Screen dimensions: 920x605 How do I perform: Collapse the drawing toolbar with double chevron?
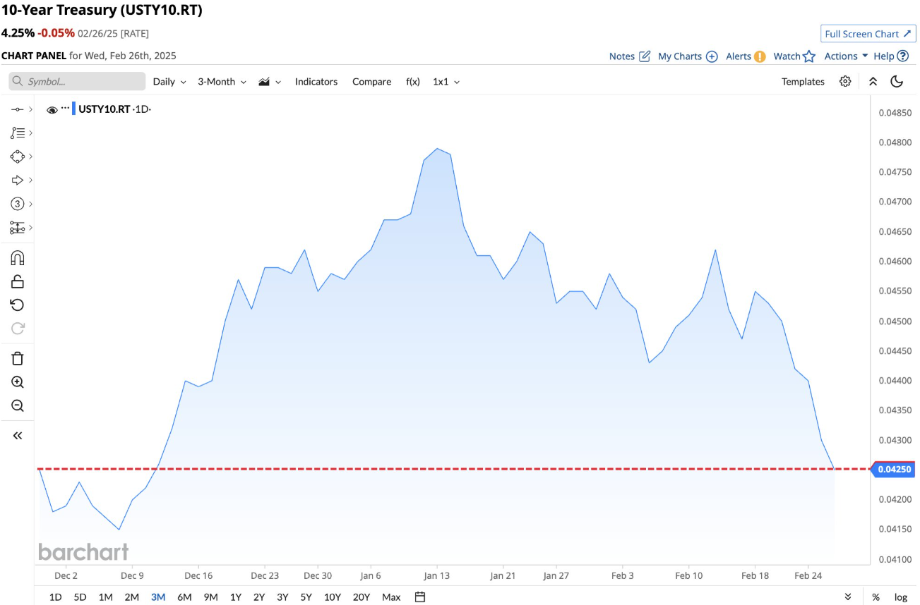coord(18,436)
